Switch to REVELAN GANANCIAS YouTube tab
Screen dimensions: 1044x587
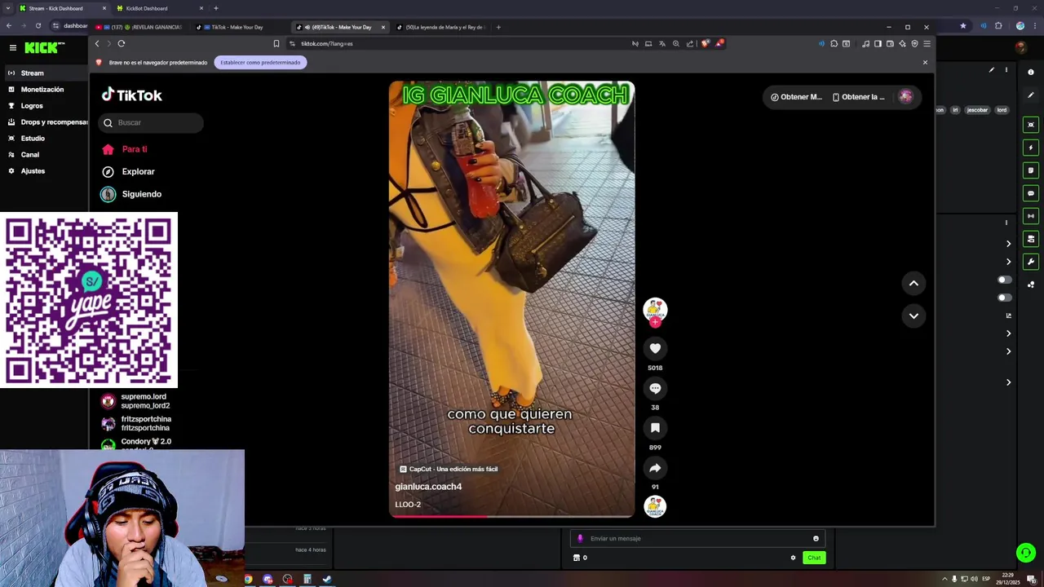pyautogui.click(x=139, y=27)
